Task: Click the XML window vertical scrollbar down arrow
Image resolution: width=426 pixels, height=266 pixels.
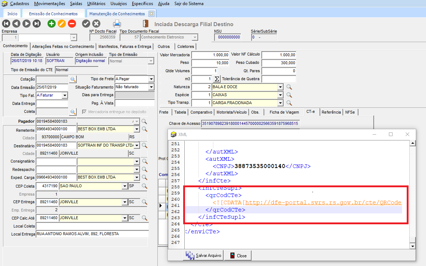Action: click(x=412, y=246)
